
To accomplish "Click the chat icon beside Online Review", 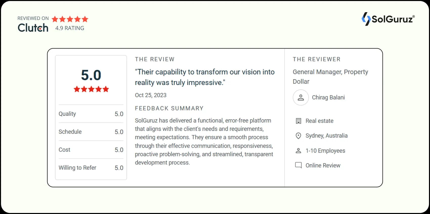I will coord(298,165).
